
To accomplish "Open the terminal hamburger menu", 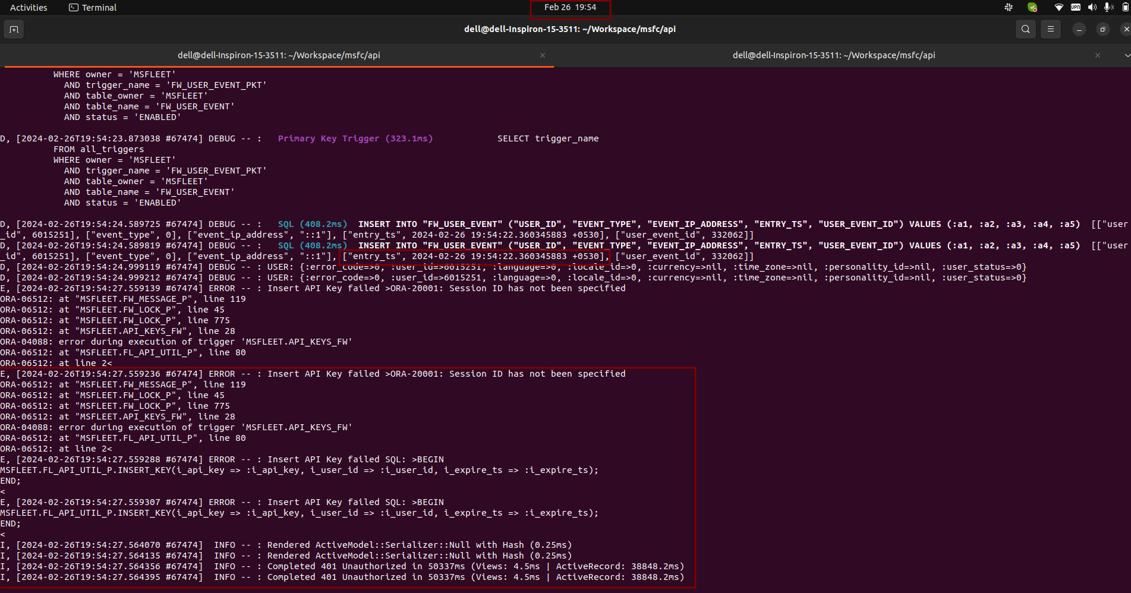I will 1050,29.
